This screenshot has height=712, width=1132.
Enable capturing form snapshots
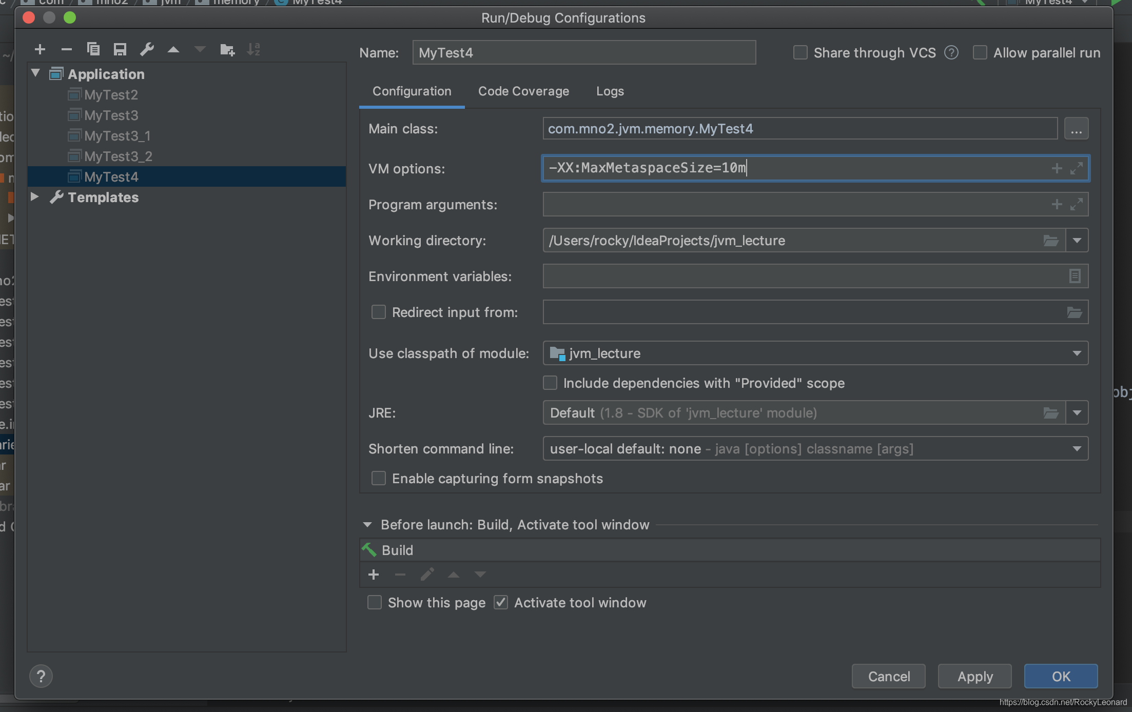[378, 478]
